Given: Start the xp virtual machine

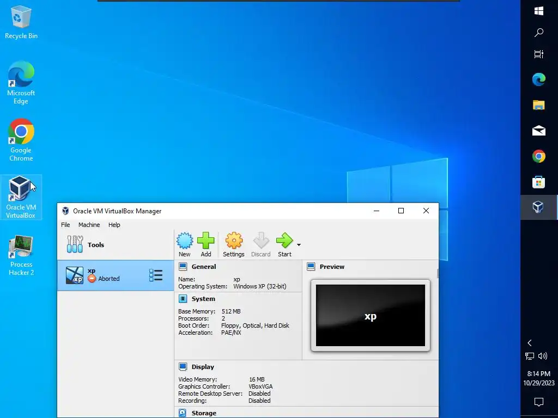Looking at the screenshot, I should [x=284, y=244].
